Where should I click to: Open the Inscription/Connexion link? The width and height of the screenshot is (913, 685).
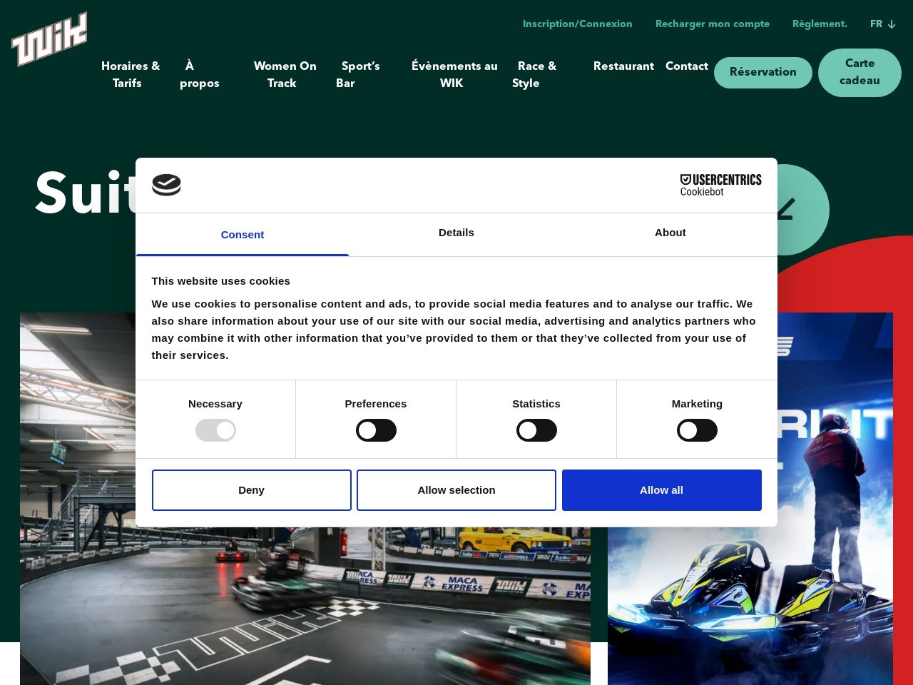[578, 24]
